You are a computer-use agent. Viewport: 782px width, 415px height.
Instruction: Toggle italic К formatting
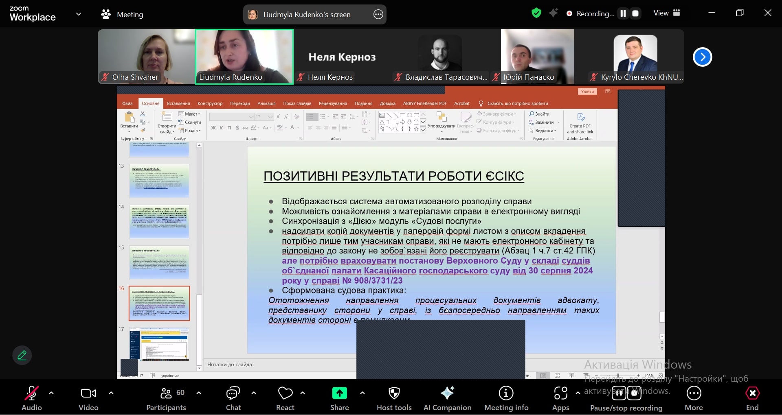point(221,128)
